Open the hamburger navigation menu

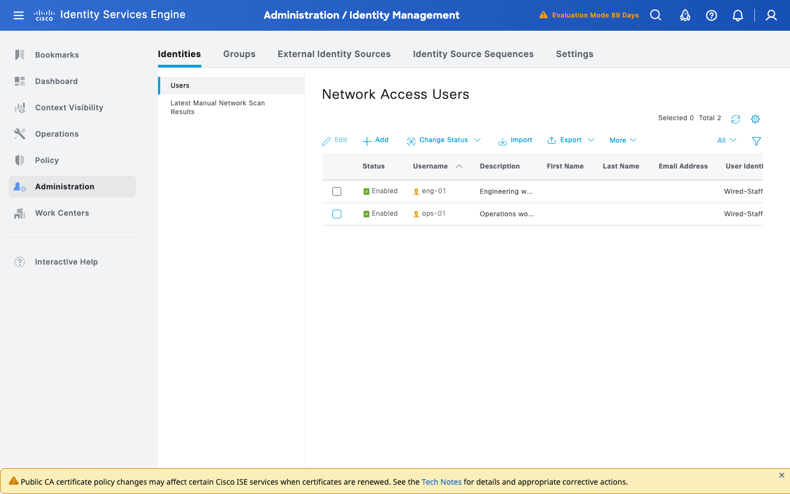point(19,15)
